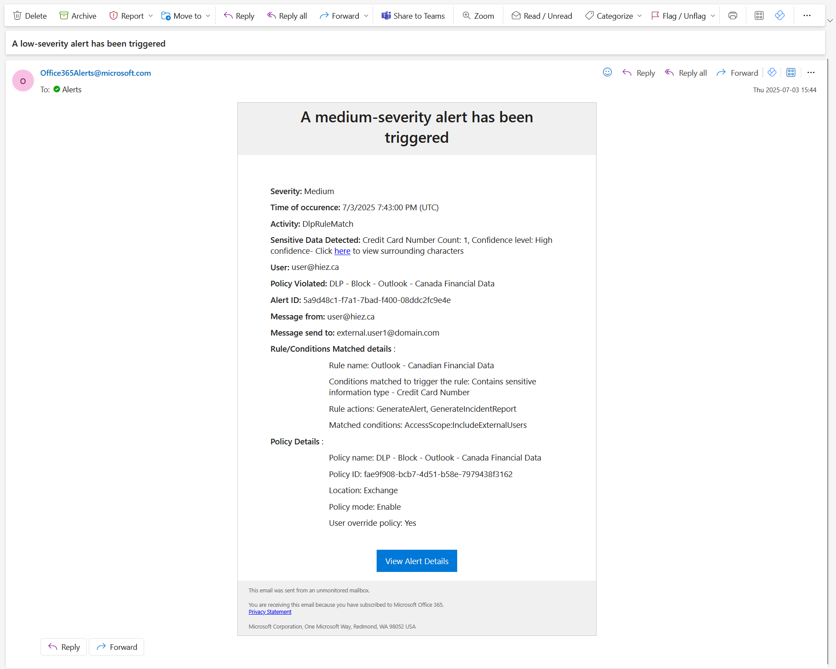This screenshot has height=669, width=836.
Task: Click the Zoom magnifier button
Action: [478, 16]
